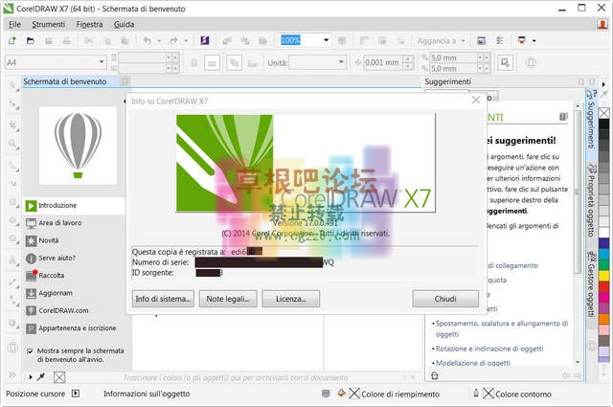The height and width of the screenshot is (407, 613).
Task: Click the Redo arrow icon
Action: [x=174, y=40]
